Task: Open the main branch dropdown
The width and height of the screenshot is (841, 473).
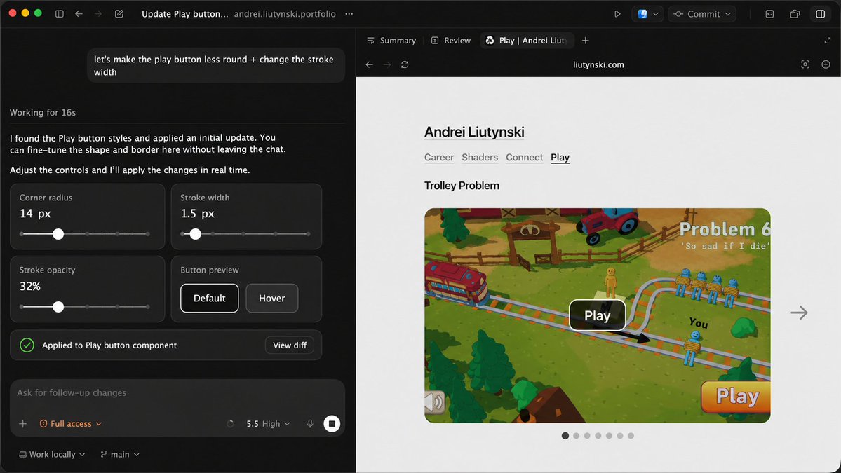Action: coord(120,454)
